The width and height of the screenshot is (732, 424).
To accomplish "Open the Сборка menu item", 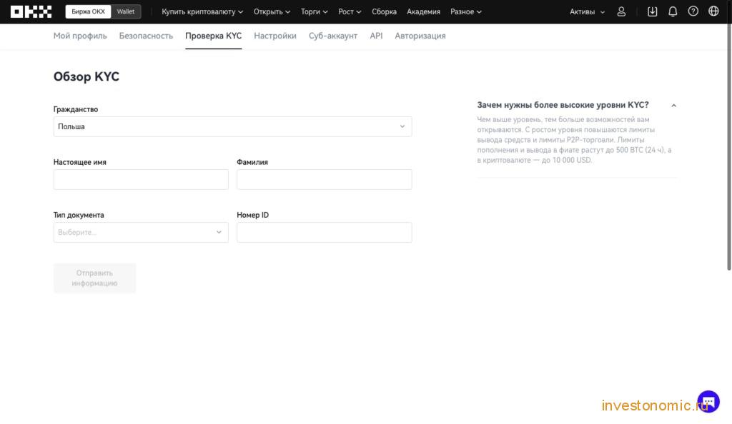I will click(384, 11).
